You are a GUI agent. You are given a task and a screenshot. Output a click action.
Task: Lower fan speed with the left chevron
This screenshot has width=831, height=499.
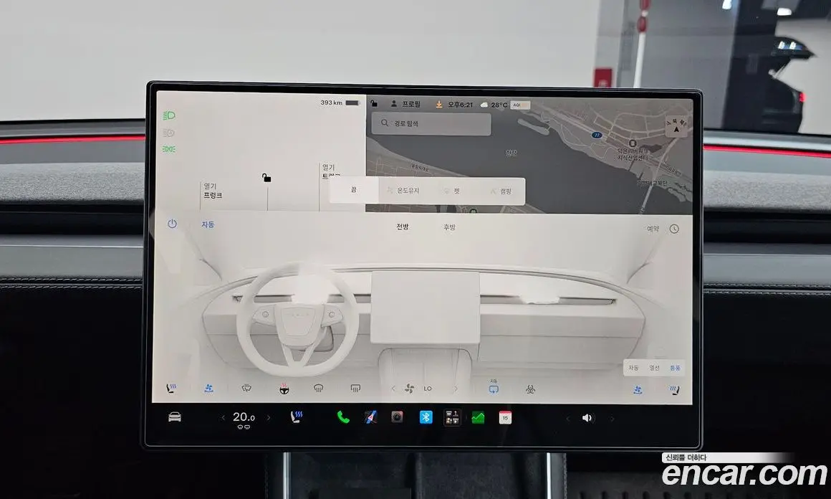393,389
